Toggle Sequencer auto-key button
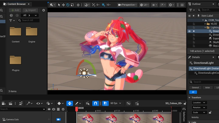 [70, 104]
